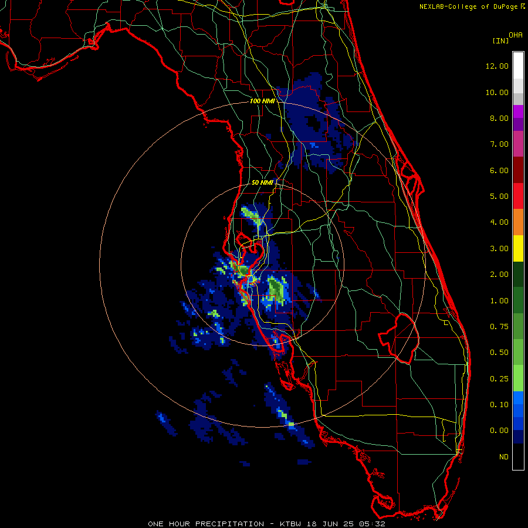This screenshot has width=528, height=528.
Task: Click the 0.00 legend value
Action: pyautogui.click(x=499, y=431)
